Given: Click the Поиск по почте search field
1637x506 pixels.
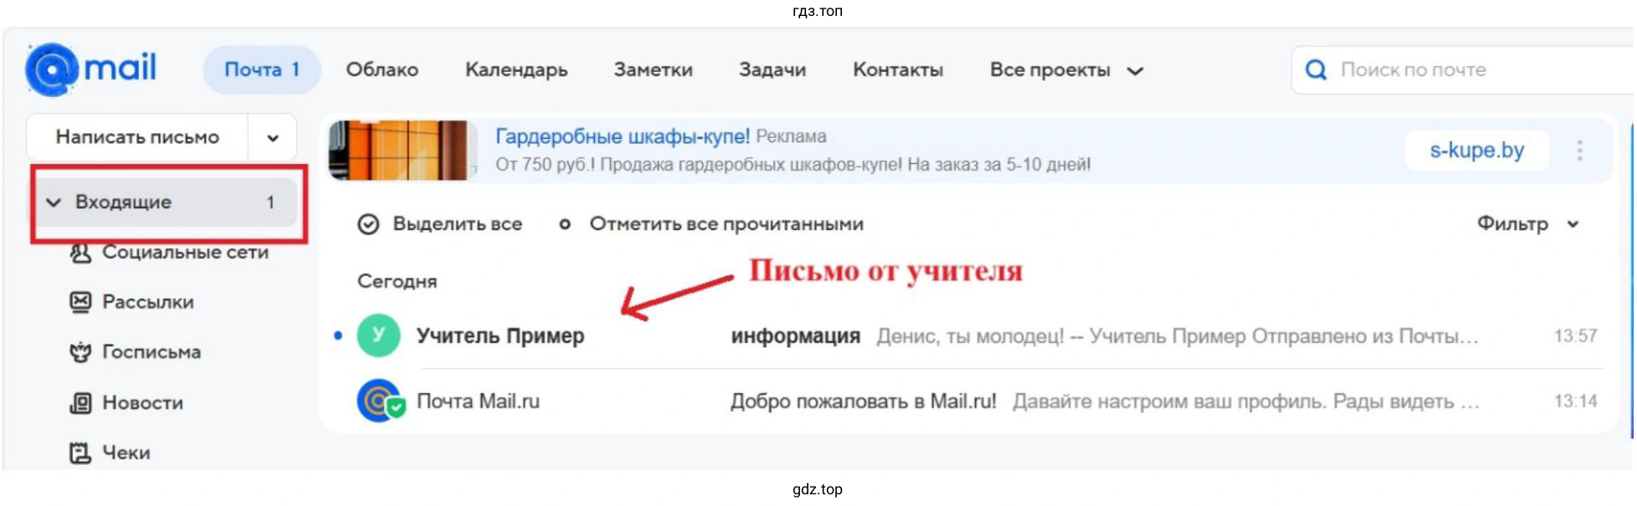Looking at the screenshot, I should point(1463,69).
